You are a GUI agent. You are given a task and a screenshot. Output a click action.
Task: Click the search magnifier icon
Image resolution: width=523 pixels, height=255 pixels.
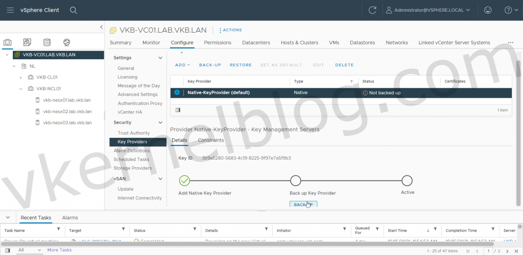(74, 10)
